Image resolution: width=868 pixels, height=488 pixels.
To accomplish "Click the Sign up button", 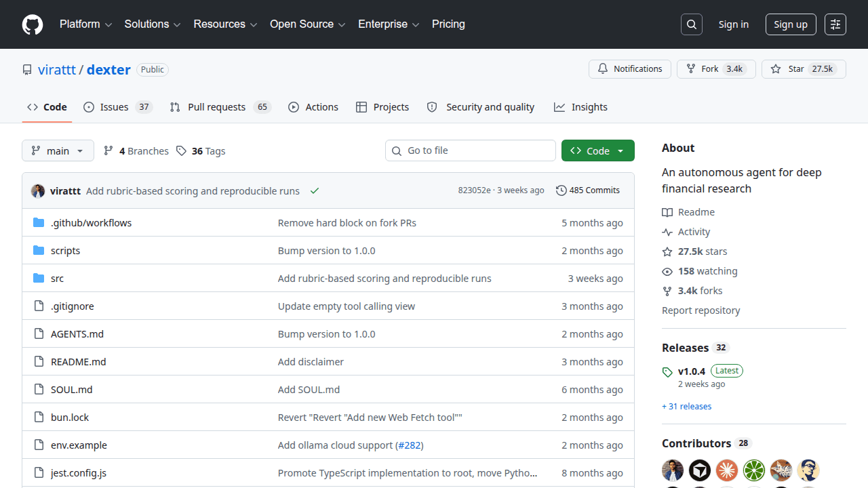I will [x=791, y=24].
